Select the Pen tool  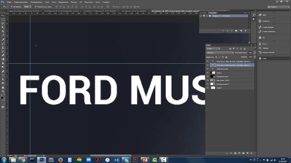(3, 72)
